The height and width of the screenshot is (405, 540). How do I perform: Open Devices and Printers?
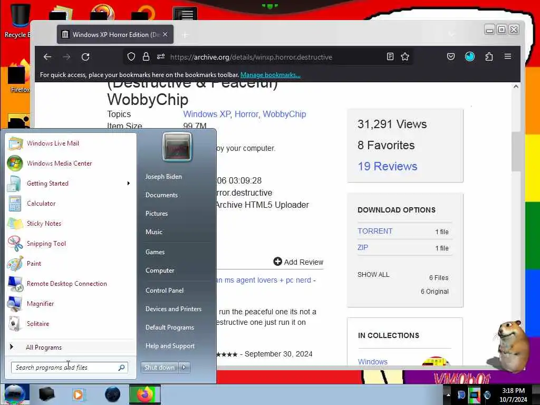point(173,309)
